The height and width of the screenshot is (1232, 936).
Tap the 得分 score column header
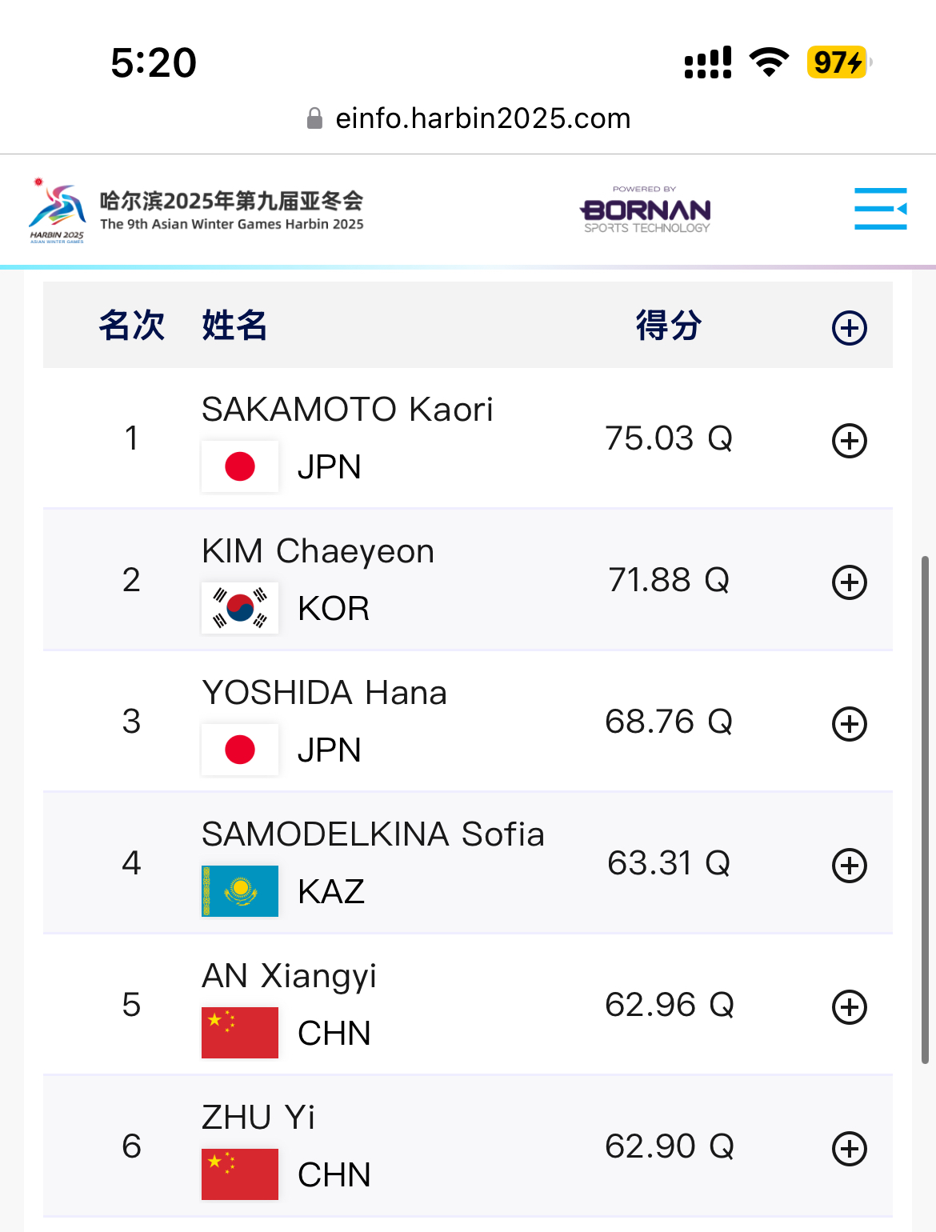pos(669,326)
